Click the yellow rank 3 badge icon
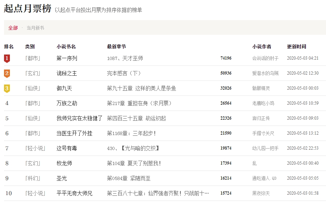Screen dimensions: 326x202 [x=7, y=88]
